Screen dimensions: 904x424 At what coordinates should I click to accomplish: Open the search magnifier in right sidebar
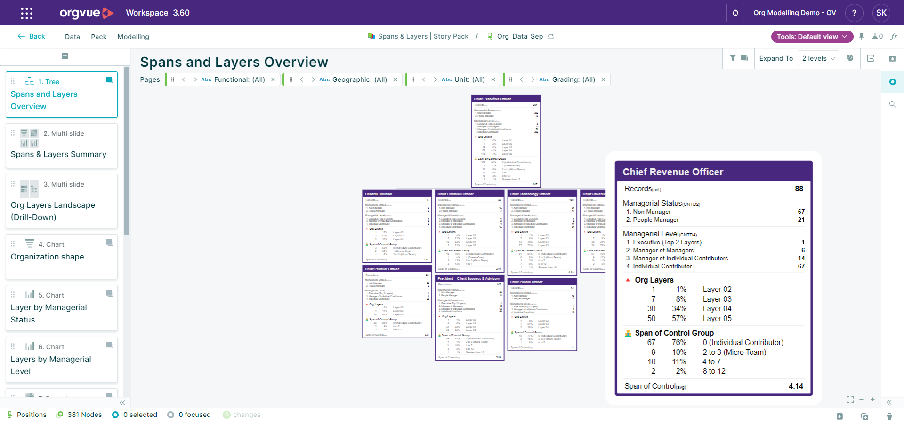point(892,104)
